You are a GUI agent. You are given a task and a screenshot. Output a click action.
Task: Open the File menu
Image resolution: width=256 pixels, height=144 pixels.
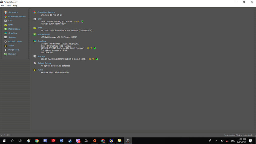tap(2, 5)
